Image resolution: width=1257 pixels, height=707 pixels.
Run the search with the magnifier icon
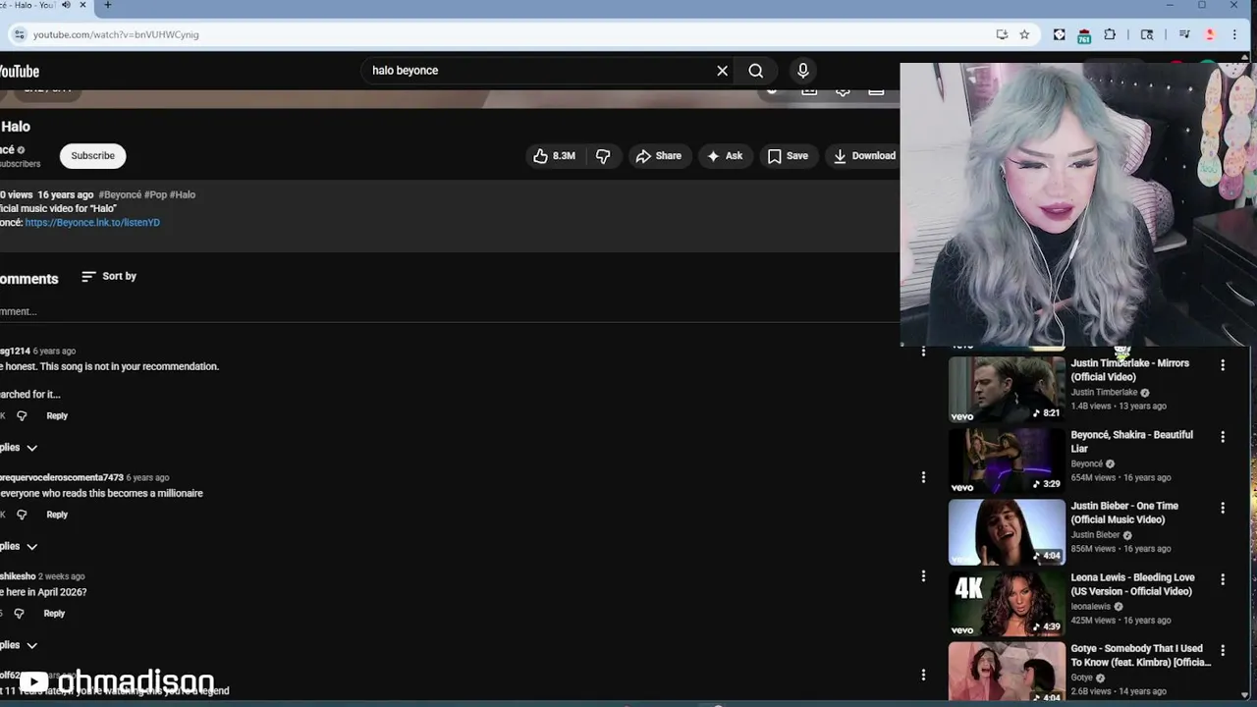pos(756,71)
